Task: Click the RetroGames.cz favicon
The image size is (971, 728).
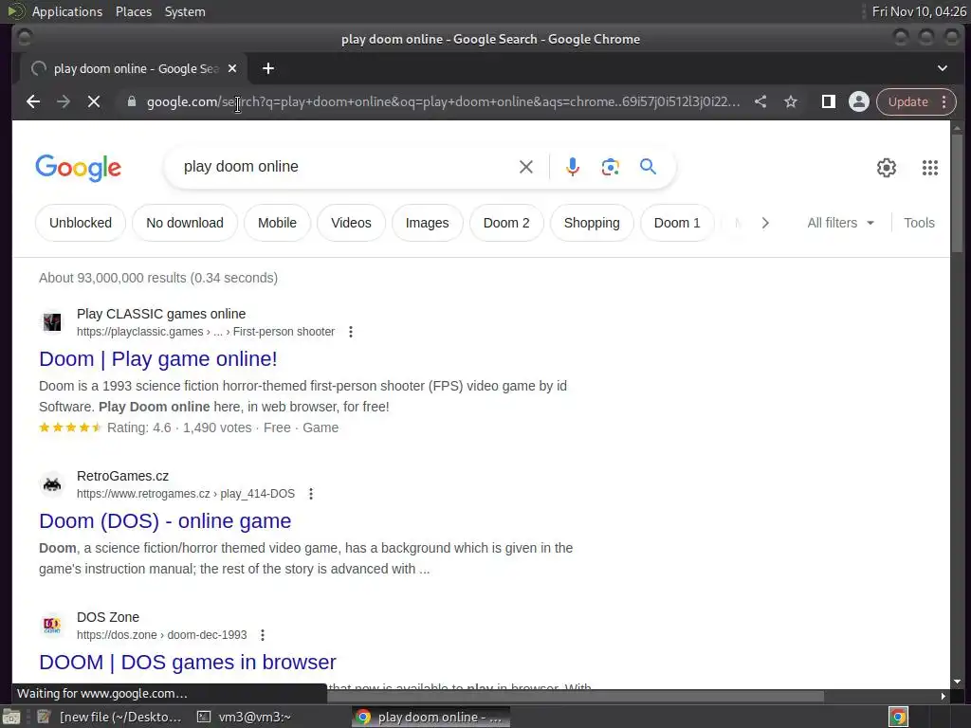Action: pyautogui.click(x=52, y=484)
